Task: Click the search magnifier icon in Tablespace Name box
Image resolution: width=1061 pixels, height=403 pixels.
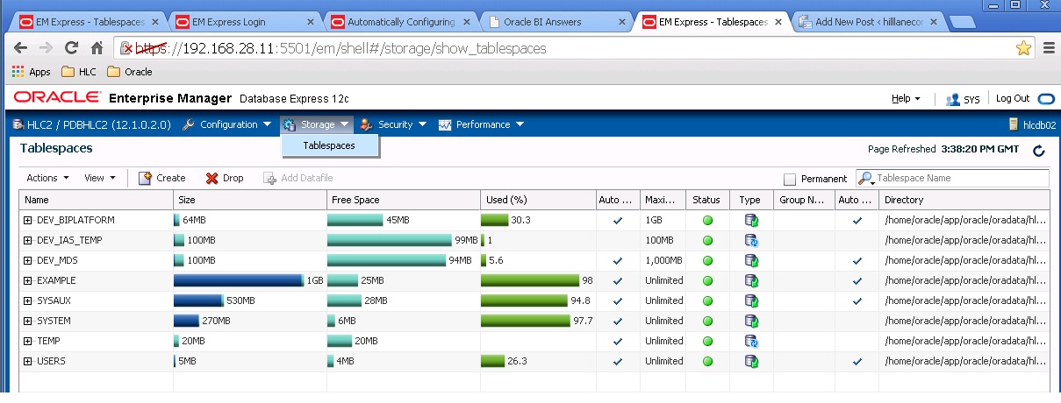Action: [x=866, y=178]
